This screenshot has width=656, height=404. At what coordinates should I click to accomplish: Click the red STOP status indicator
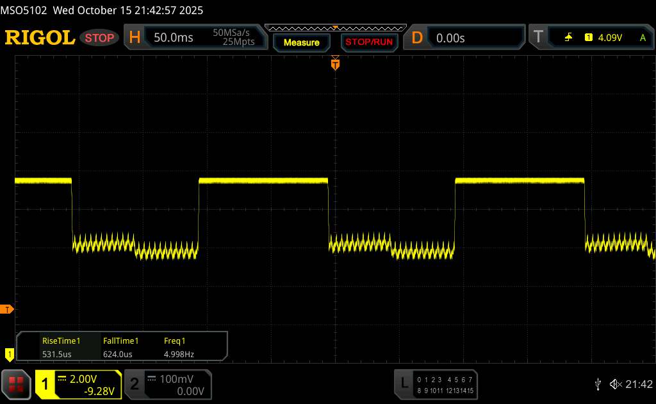100,38
